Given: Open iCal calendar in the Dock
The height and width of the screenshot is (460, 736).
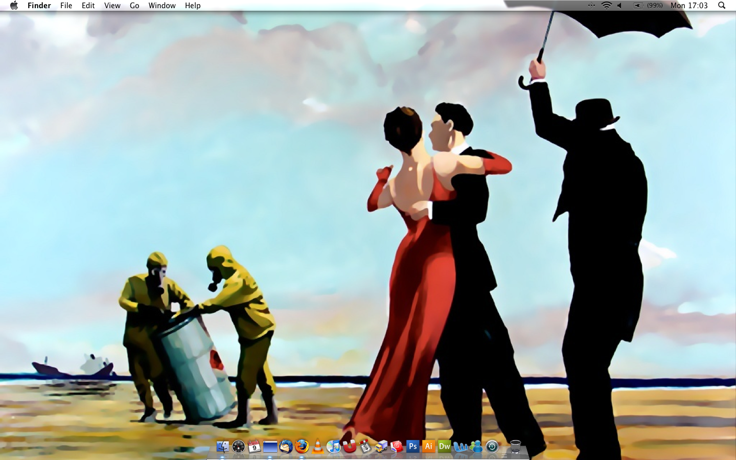Looking at the screenshot, I should point(255,447).
